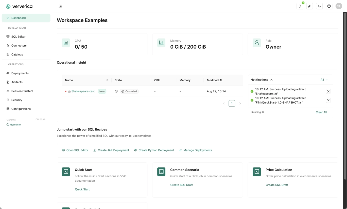This screenshot has height=209, width=347.
Task: Click the CPU chart icon
Action: tap(66, 43)
